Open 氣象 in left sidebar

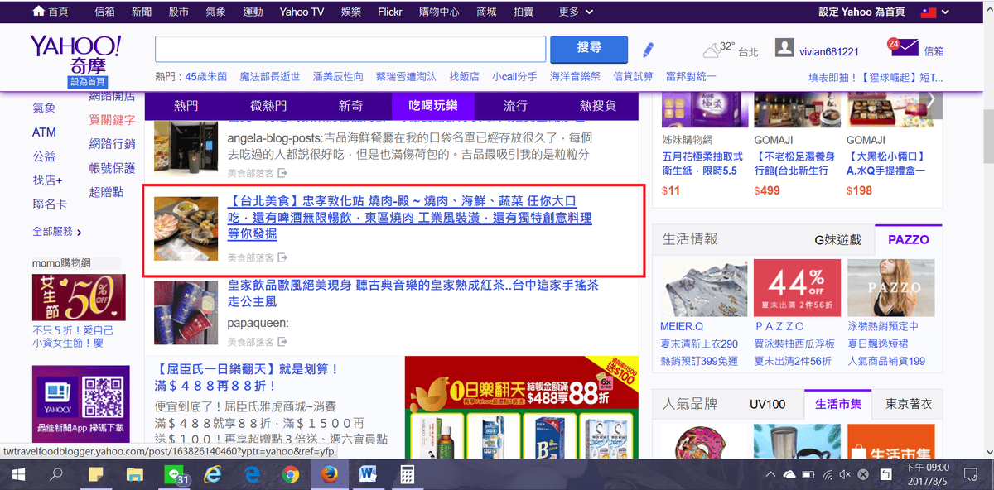click(44, 108)
